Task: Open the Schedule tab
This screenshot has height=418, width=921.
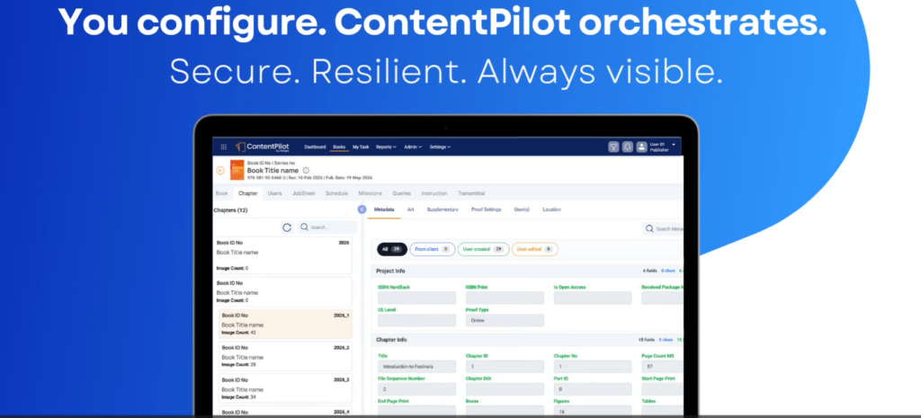Action: pos(336,193)
